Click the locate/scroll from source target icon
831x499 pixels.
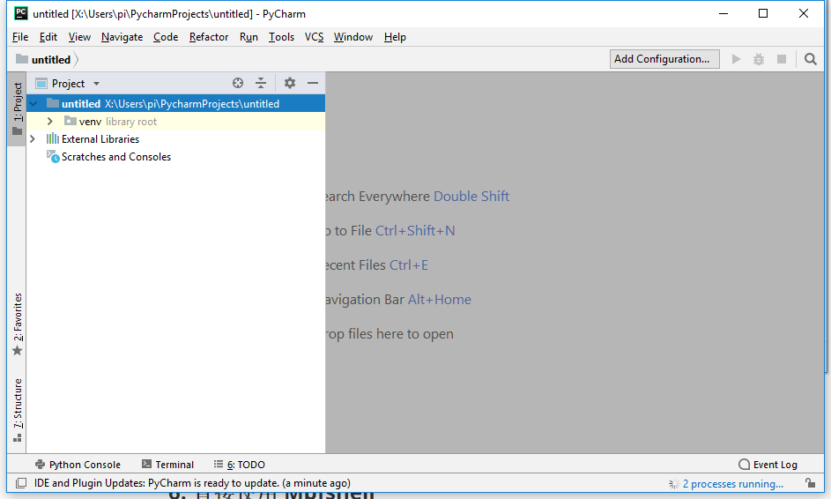click(x=238, y=83)
